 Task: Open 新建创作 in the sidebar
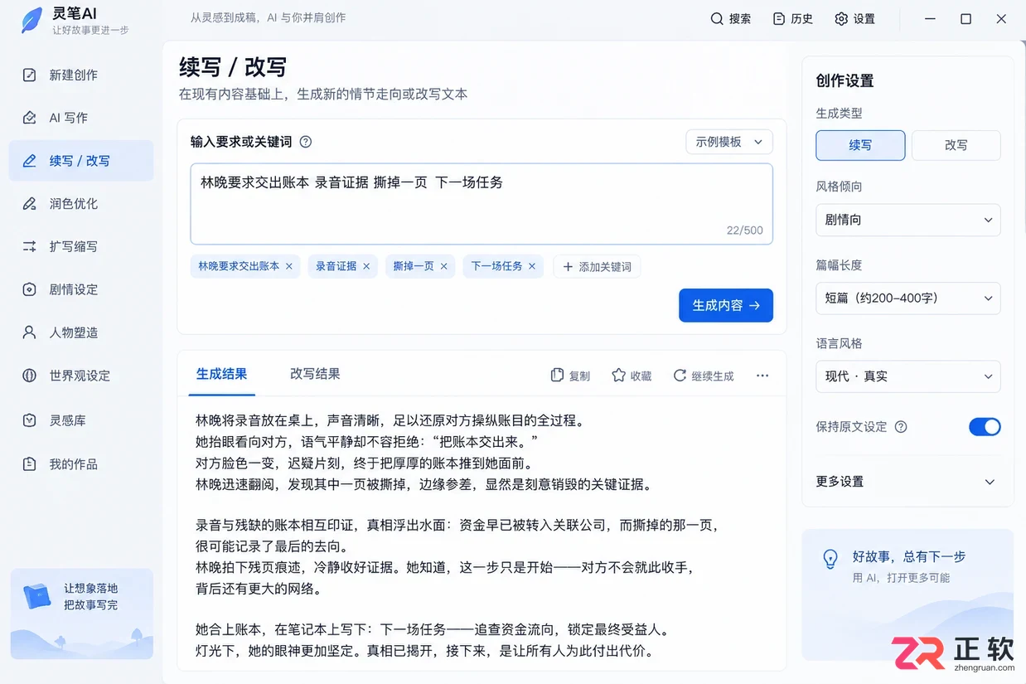81,75
